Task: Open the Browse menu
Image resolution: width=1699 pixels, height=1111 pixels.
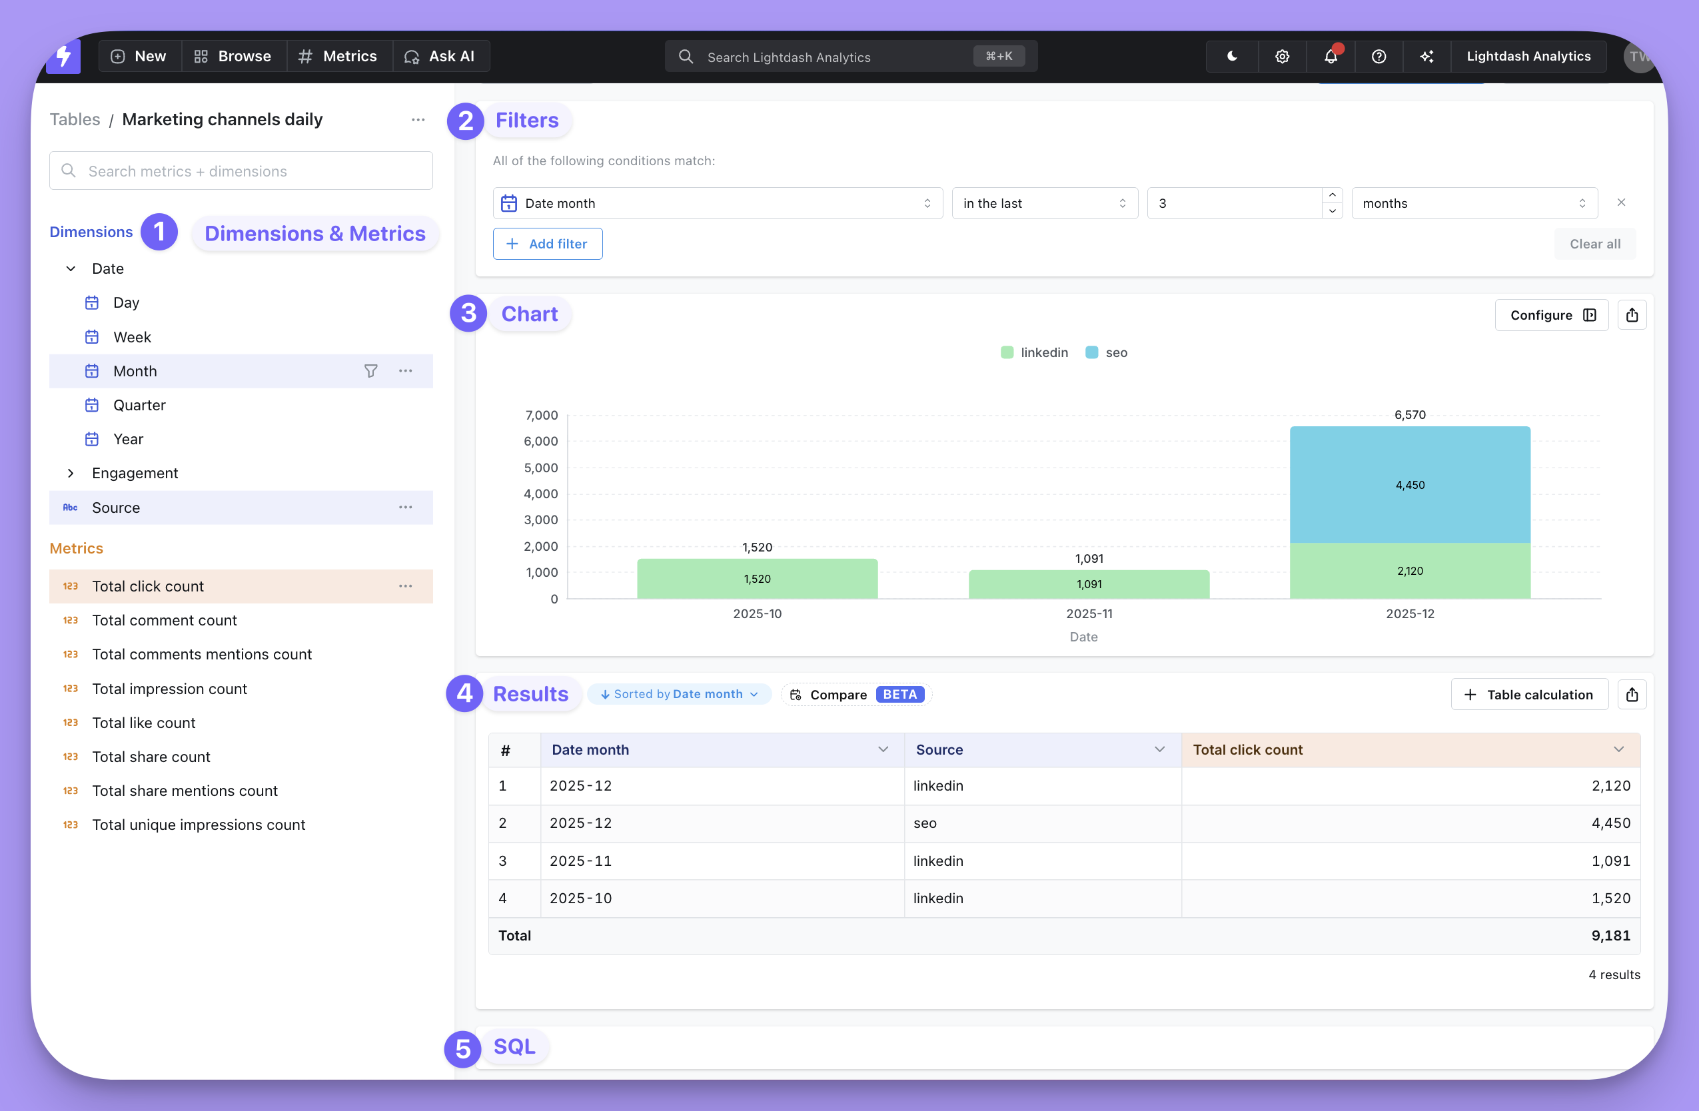Action: click(233, 57)
